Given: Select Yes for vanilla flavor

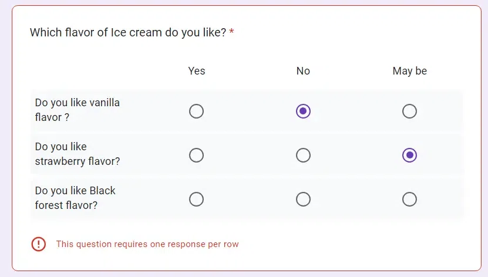Looking at the screenshot, I should click(x=197, y=111).
